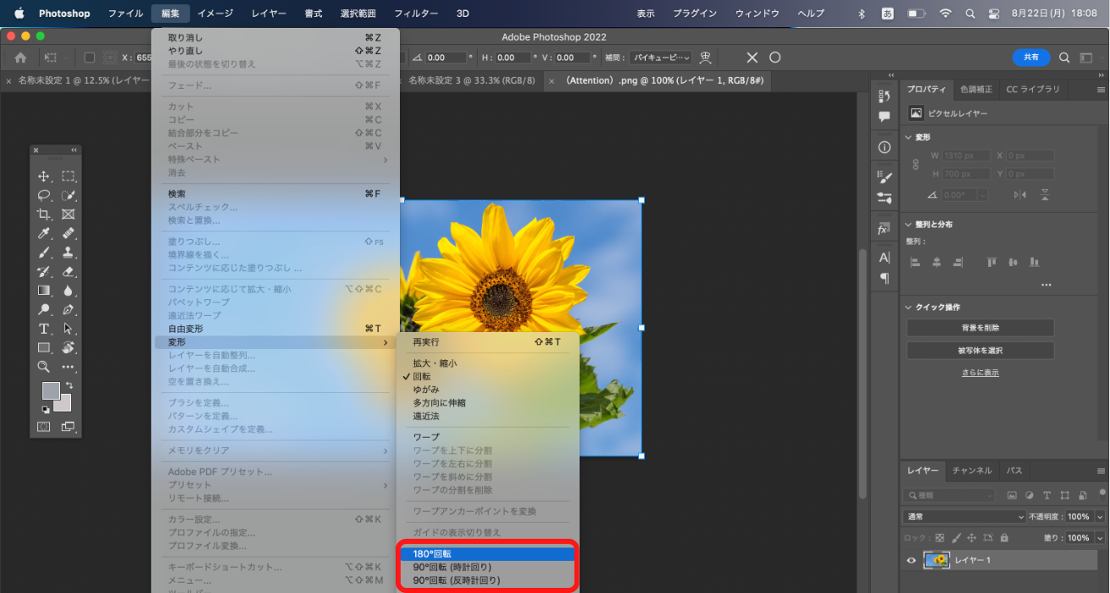Image resolution: width=1110 pixels, height=593 pixels.
Task: Open the 塗り fill slider arrow
Action: (x=1100, y=538)
